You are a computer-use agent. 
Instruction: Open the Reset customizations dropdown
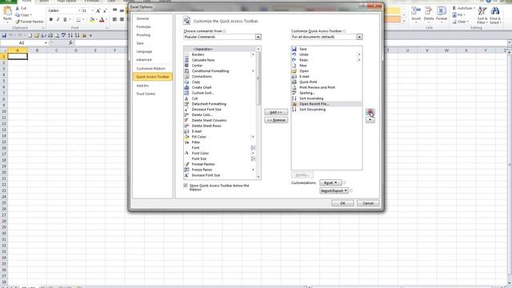click(330, 183)
